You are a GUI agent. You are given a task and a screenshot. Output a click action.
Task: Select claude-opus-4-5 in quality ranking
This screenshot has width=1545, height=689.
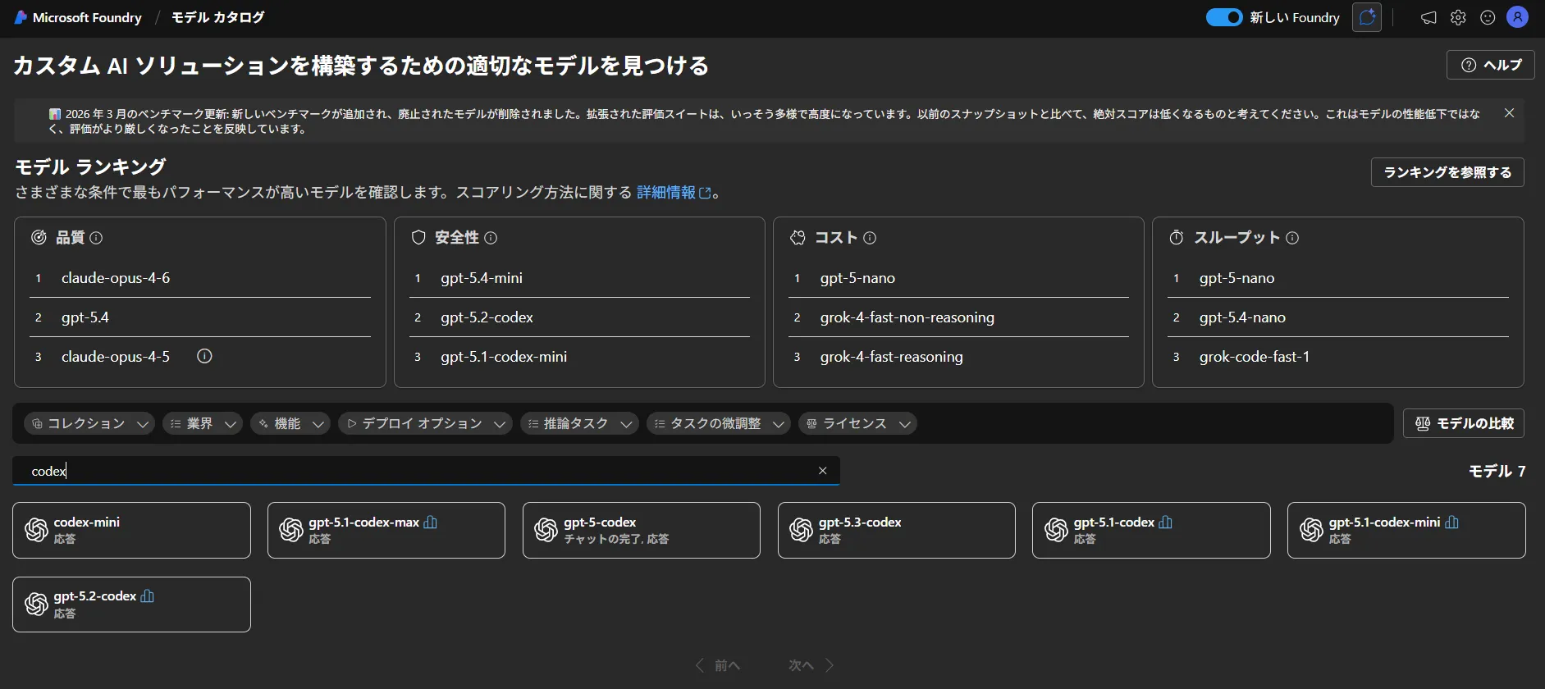click(x=116, y=357)
